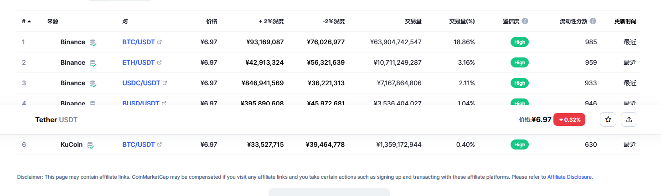The width and height of the screenshot is (661, 196).
Task: Click the Binance exchange name in row 2
Action: [72, 62]
